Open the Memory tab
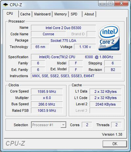 tap(61, 14)
